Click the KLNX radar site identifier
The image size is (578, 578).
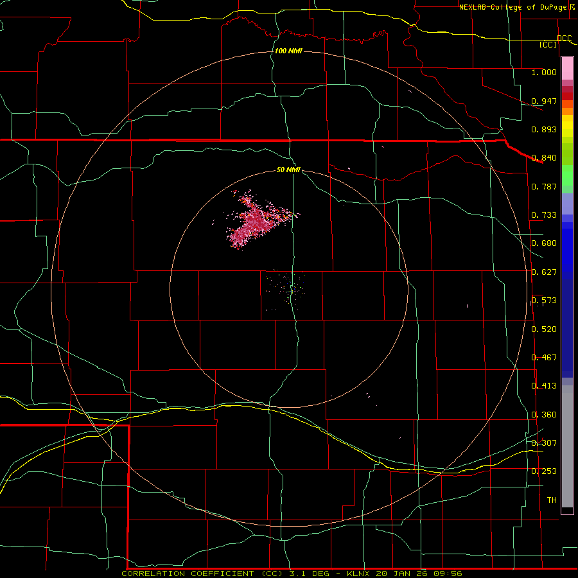pos(358,574)
